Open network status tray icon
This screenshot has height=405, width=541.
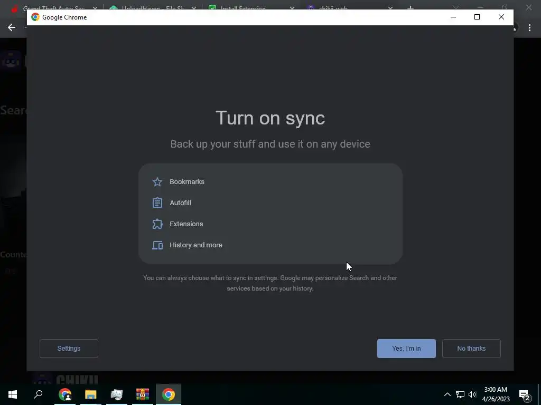(x=460, y=394)
